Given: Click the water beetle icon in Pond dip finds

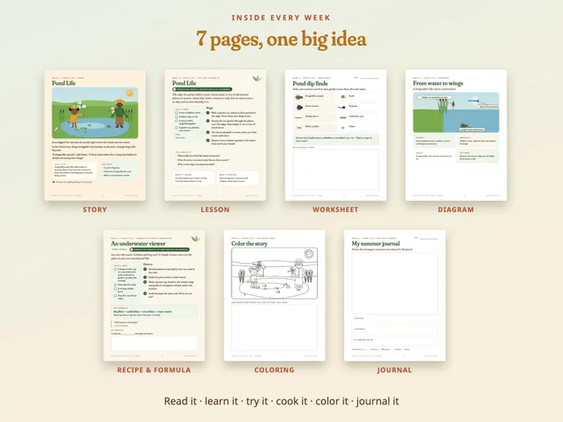Looking at the screenshot, I should [x=299, y=107].
